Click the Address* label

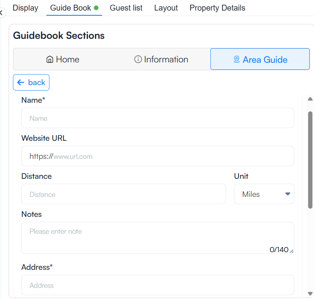[37, 267]
